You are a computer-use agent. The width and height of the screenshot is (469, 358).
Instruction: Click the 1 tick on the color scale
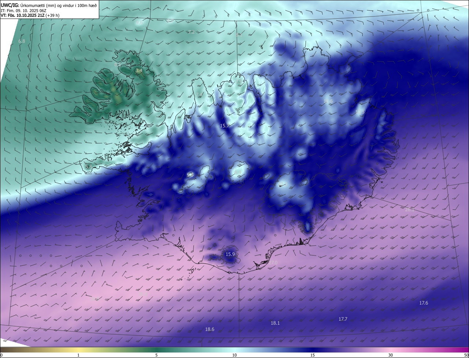pyautogui.click(x=78, y=355)
